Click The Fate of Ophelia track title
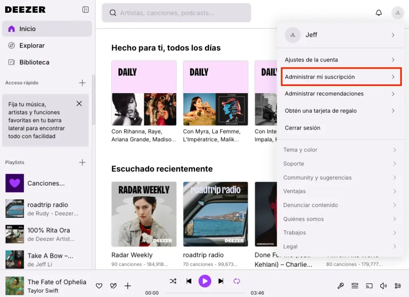This screenshot has width=409, height=297. click(x=57, y=282)
